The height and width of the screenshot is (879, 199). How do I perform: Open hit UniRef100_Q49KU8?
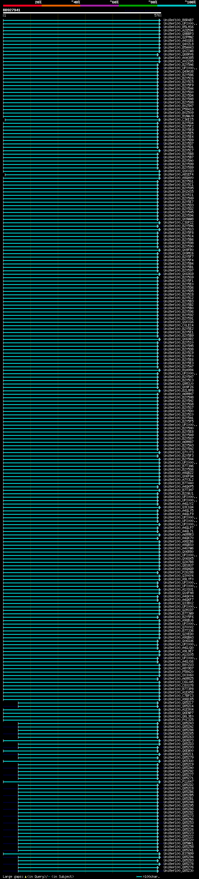point(178,72)
